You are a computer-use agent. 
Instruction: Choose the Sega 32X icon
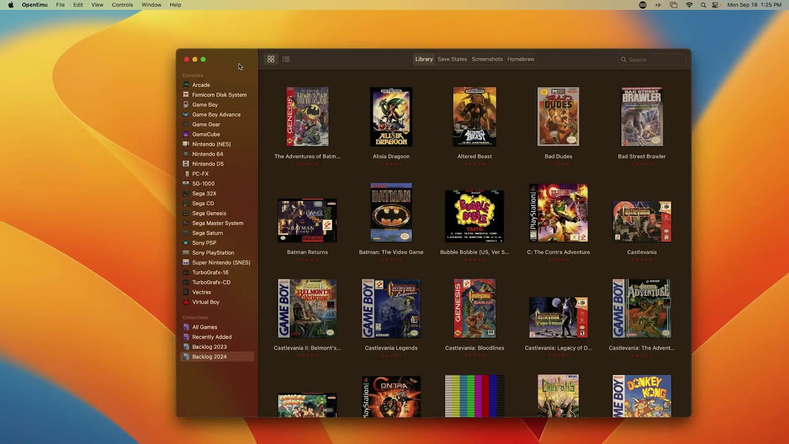click(186, 194)
